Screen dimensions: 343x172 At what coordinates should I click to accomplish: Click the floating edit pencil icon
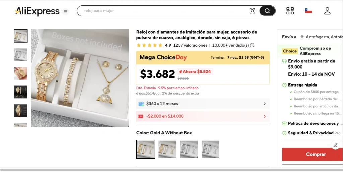(335, 145)
